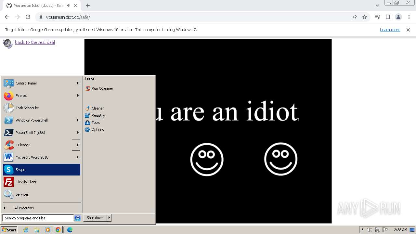Focus the Search programs and files box
Viewport: 416px width, 234px height.
[38, 218]
